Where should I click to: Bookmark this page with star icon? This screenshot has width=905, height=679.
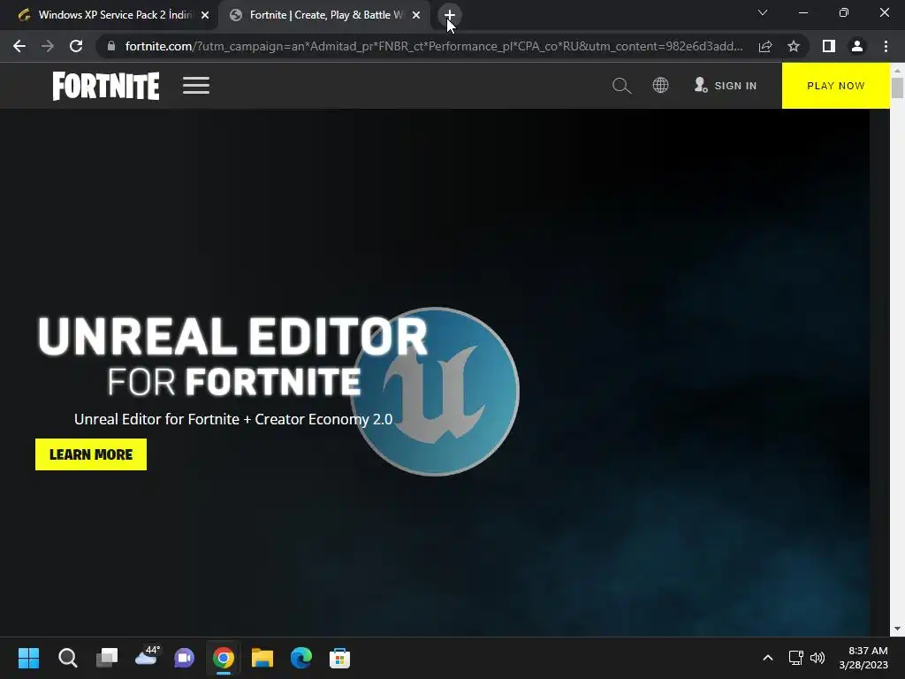(794, 46)
